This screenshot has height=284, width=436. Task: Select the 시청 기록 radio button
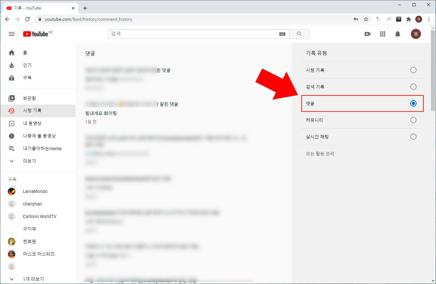coord(413,70)
